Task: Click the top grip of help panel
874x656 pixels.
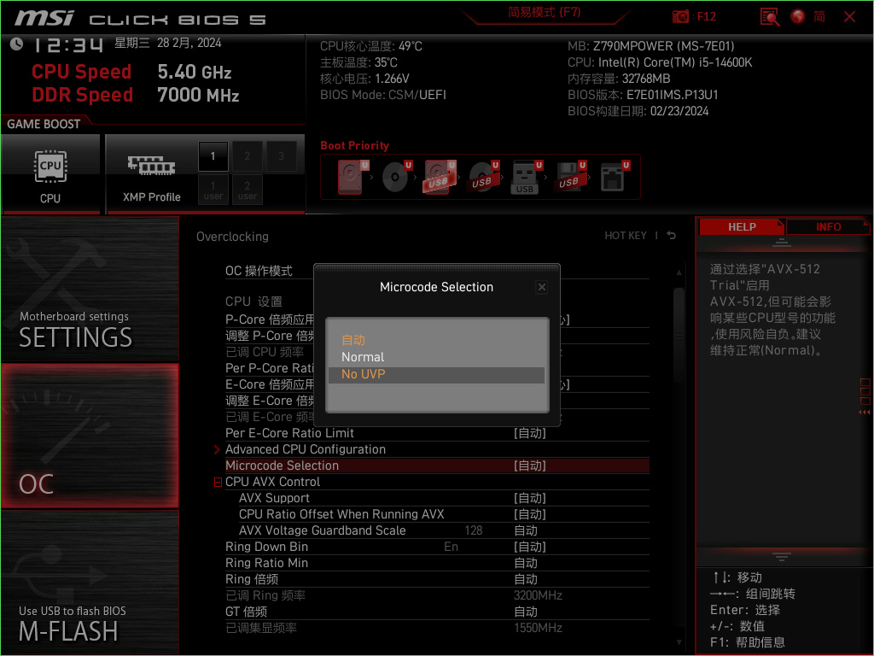Action: point(782,243)
